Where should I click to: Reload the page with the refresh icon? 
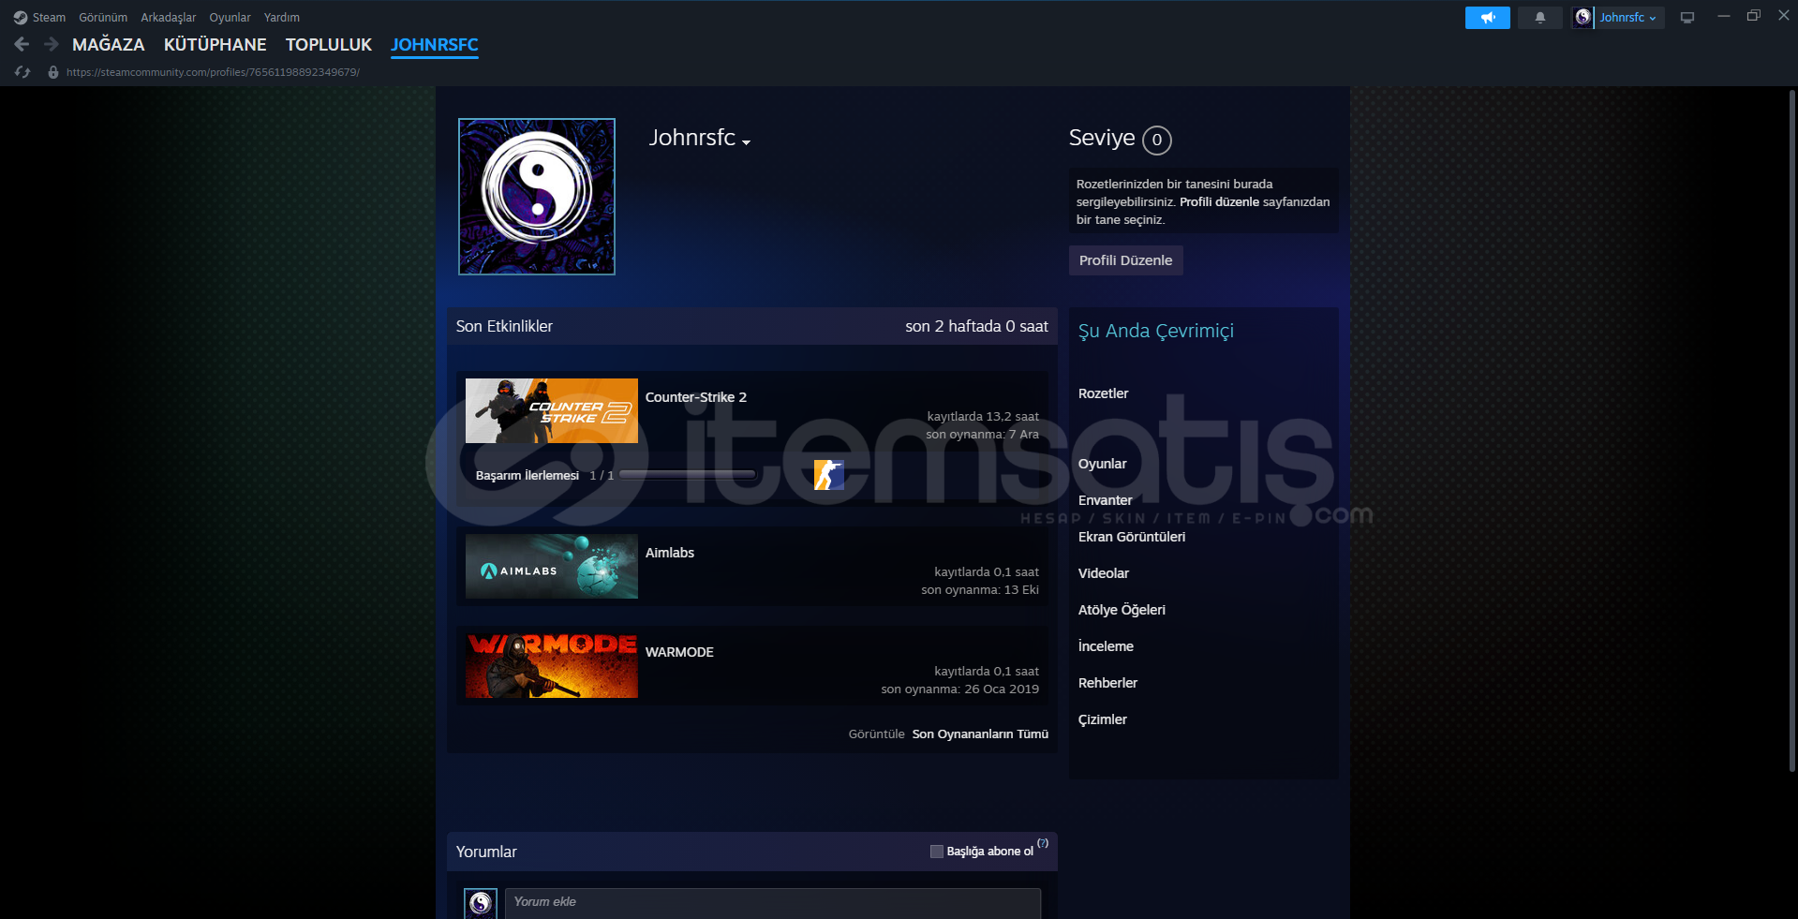(x=22, y=72)
